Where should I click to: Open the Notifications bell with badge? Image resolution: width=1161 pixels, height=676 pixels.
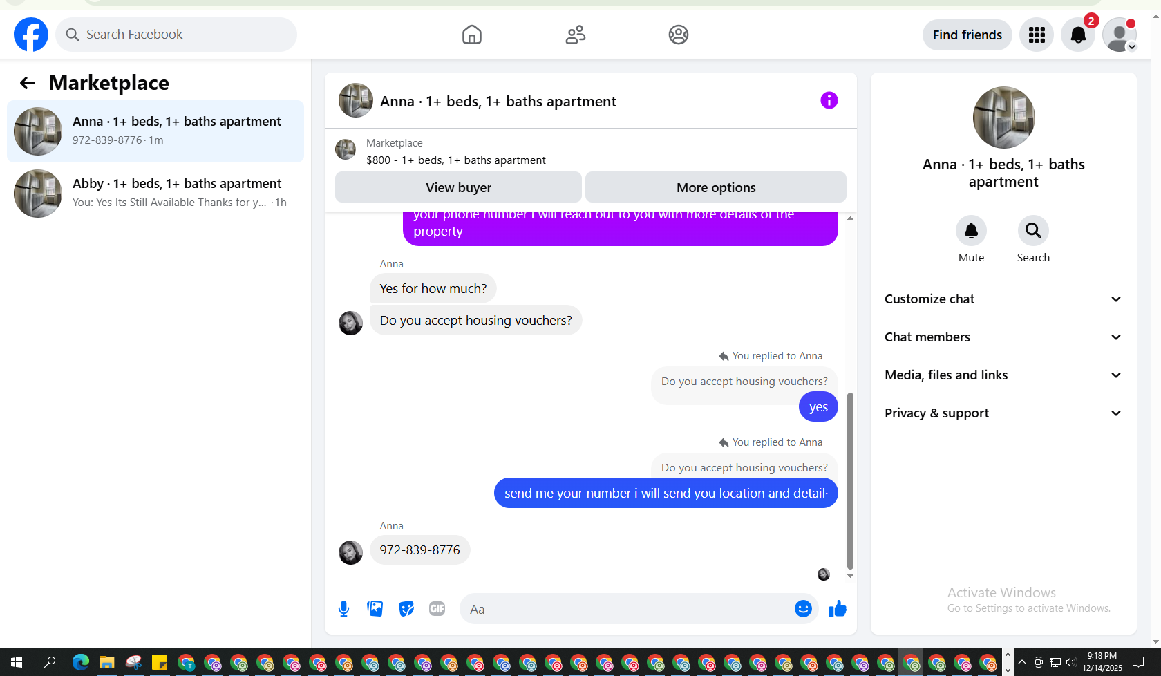[x=1078, y=35]
